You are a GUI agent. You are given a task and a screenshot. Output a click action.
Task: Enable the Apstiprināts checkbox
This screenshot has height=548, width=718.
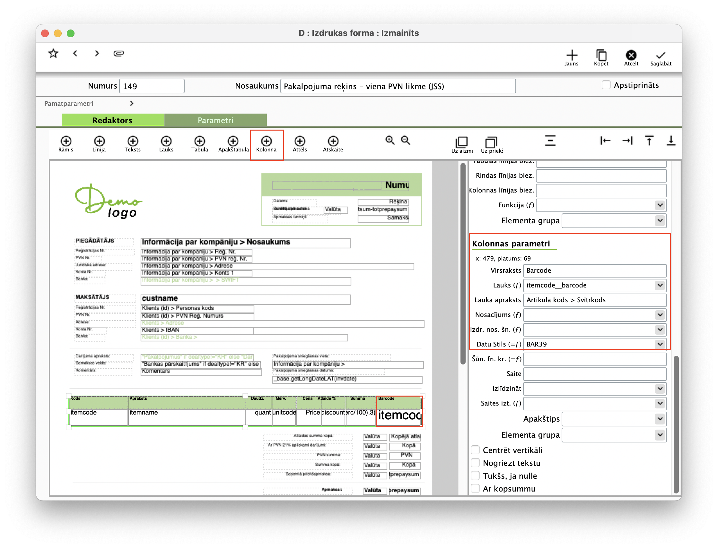(606, 85)
